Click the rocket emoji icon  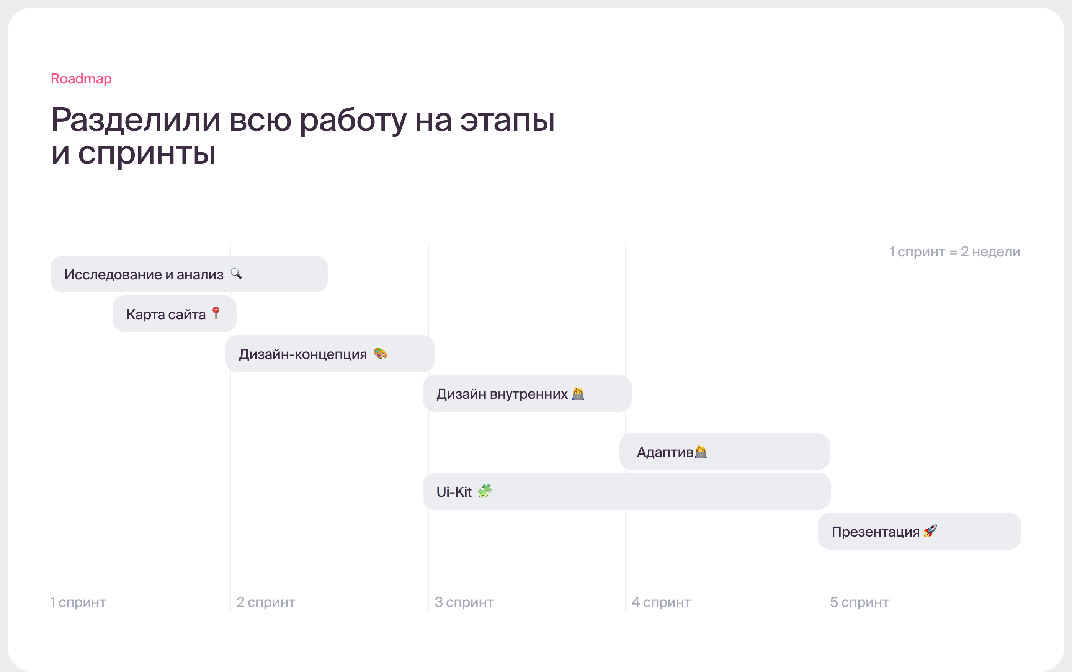click(x=930, y=531)
